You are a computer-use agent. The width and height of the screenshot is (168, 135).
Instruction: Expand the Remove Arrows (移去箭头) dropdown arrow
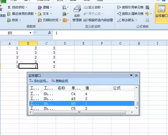tap(136, 20)
